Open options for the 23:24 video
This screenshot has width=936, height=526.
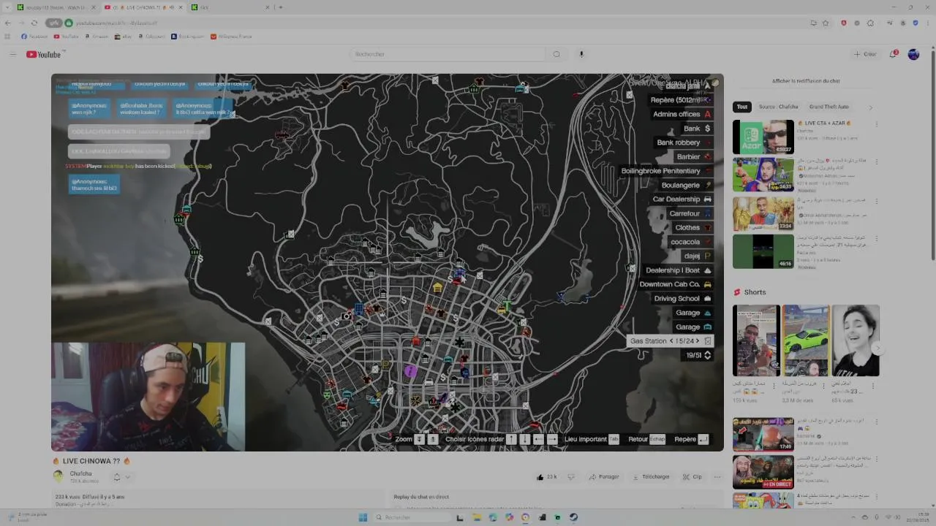(x=876, y=200)
